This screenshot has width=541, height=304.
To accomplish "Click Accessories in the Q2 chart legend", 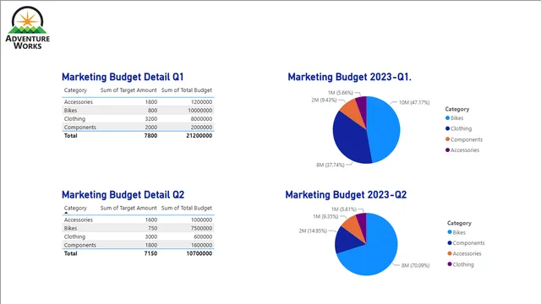I will pos(464,253).
